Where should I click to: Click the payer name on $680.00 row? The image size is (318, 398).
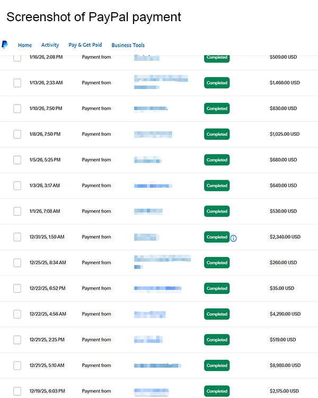148,160
